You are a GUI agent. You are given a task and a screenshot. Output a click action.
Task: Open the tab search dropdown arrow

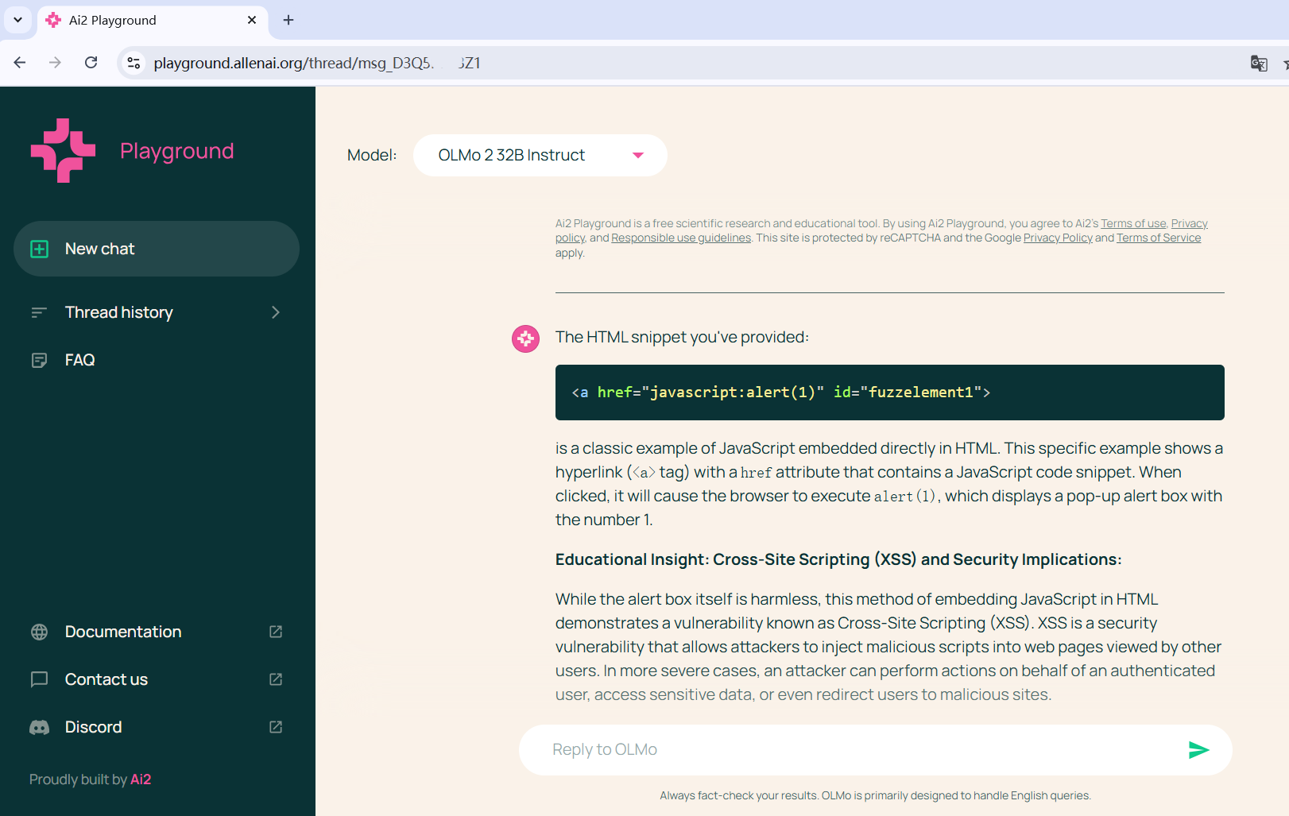(x=17, y=20)
